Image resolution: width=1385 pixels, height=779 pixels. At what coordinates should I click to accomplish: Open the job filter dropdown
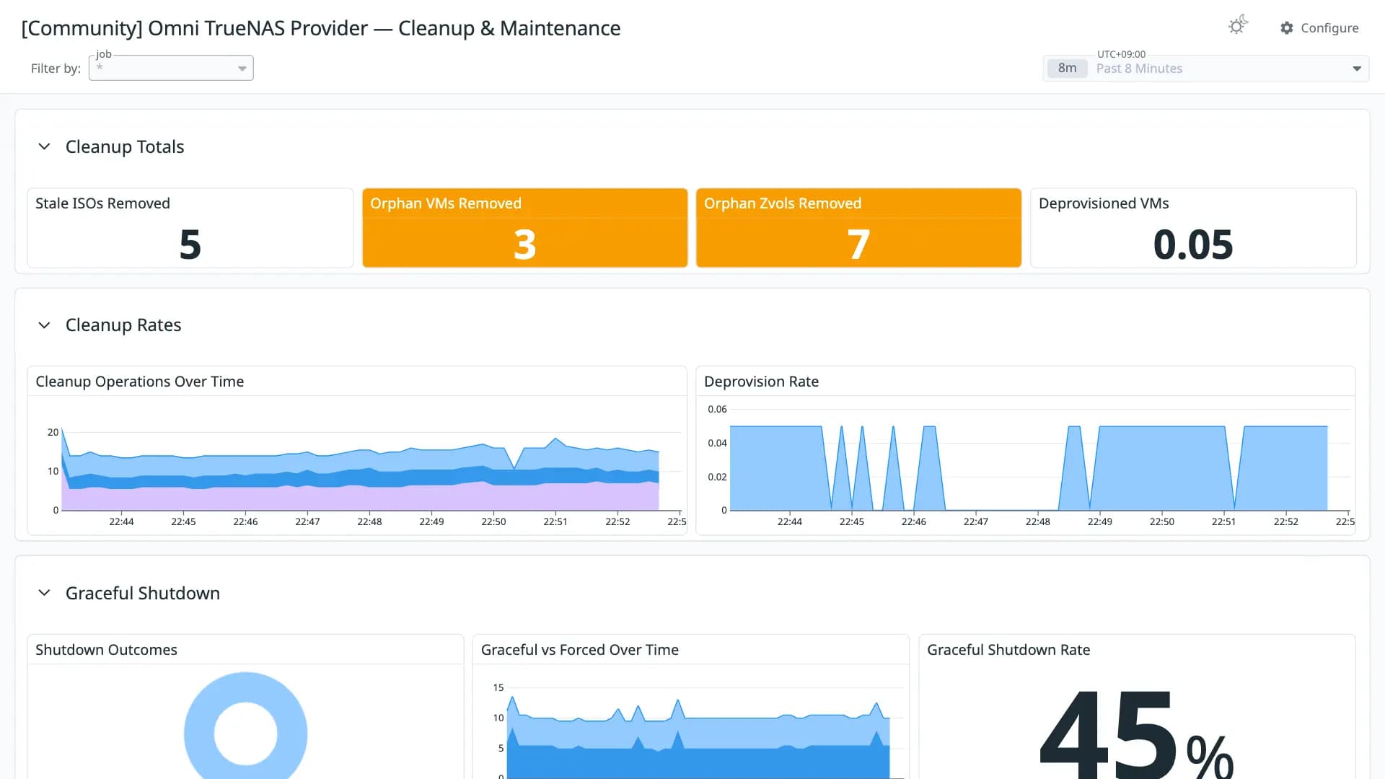coord(171,68)
